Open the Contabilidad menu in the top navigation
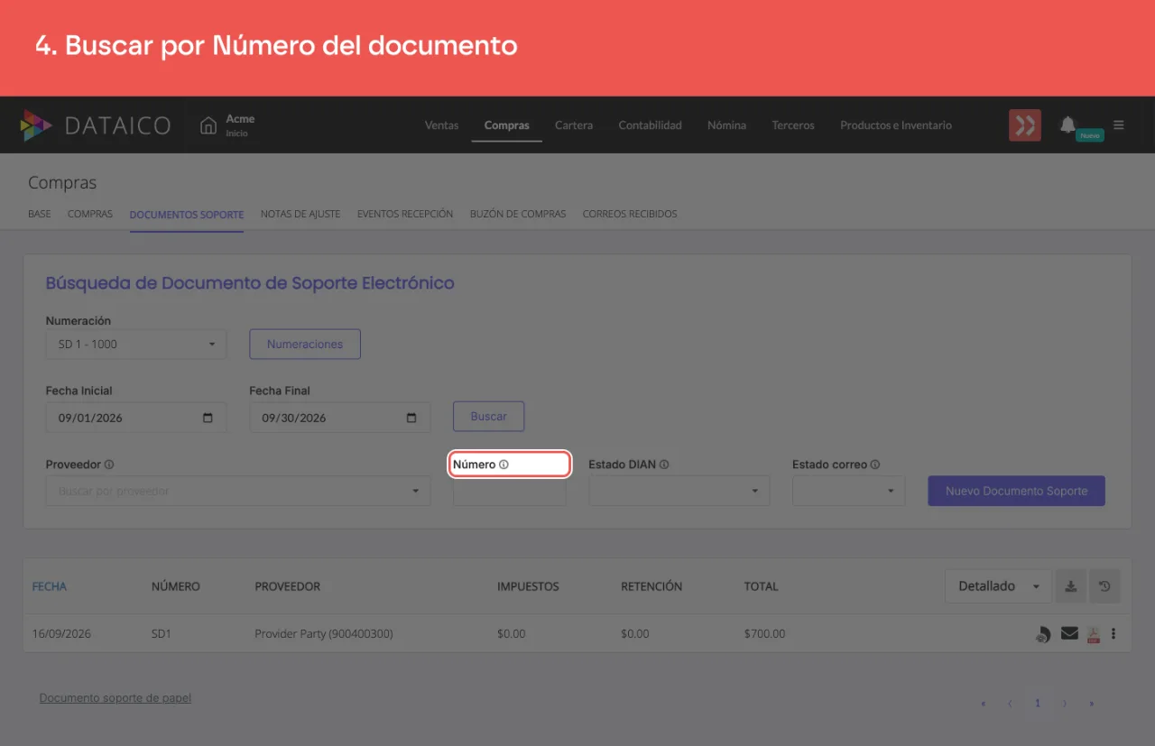1155x746 pixels. (x=650, y=125)
